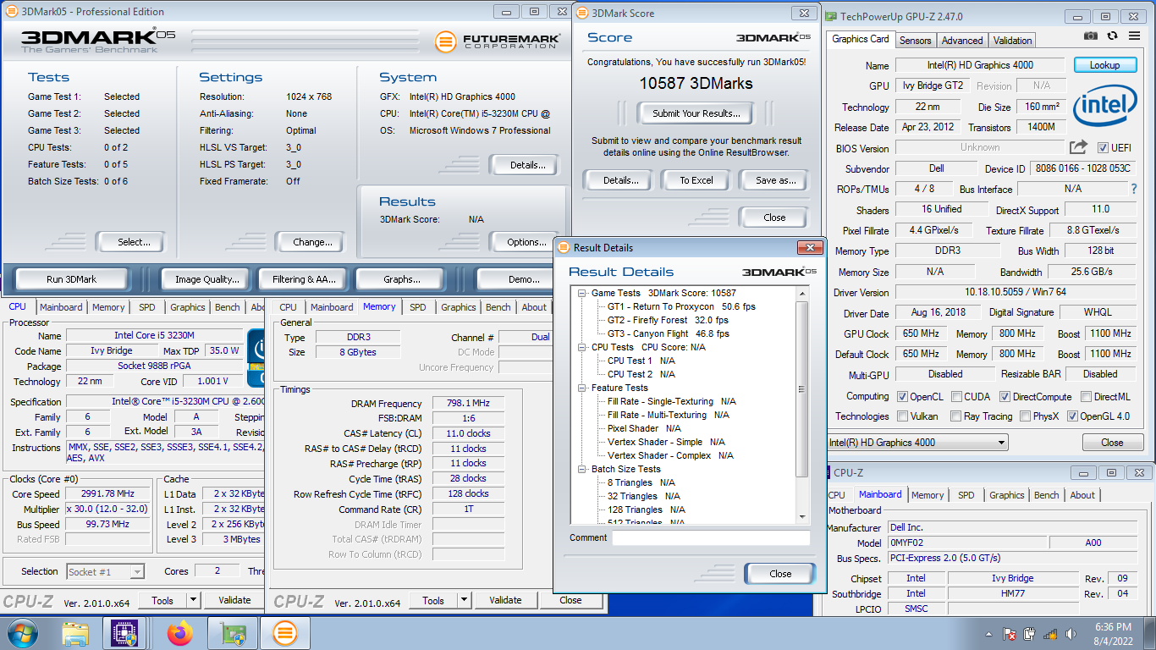Click the 3DMark Score window title icon
This screenshot has height=650, width=1156.
581,14
